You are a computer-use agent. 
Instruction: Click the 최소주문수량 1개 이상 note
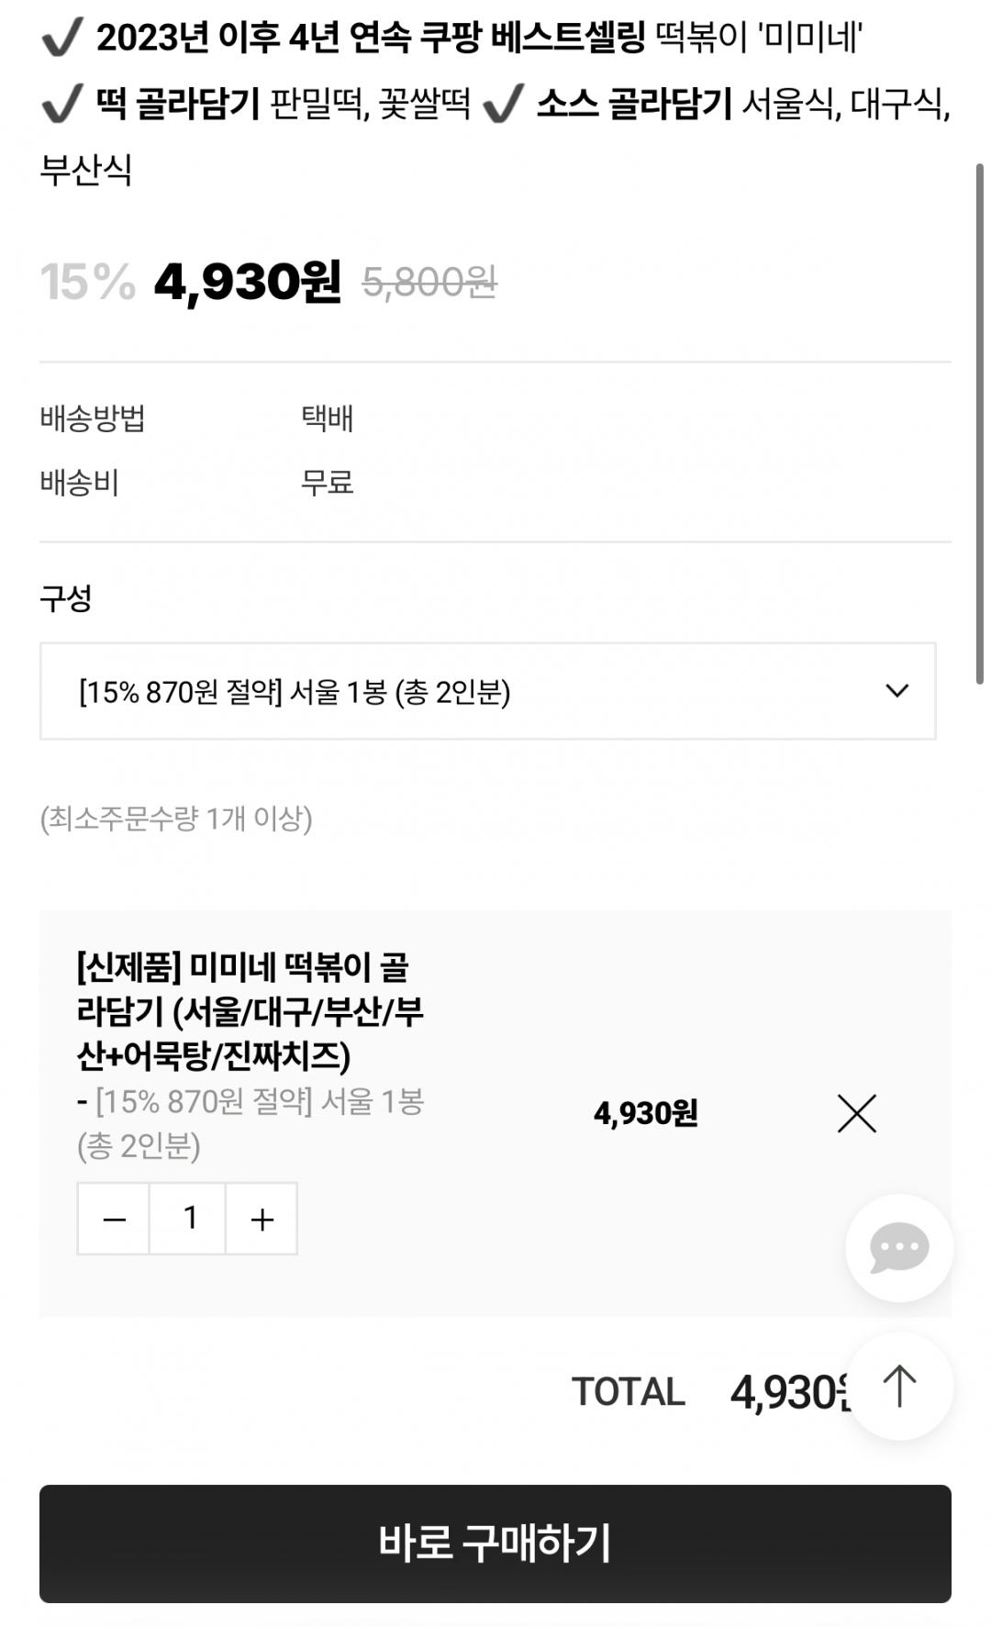coord(176,818)
